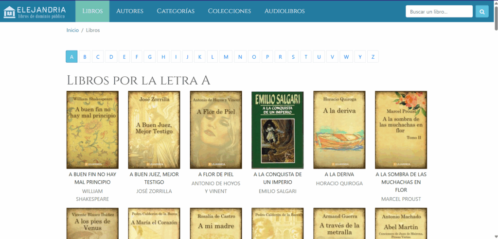
Task: Select letter E in alphabet index
Action: point(124,57)
